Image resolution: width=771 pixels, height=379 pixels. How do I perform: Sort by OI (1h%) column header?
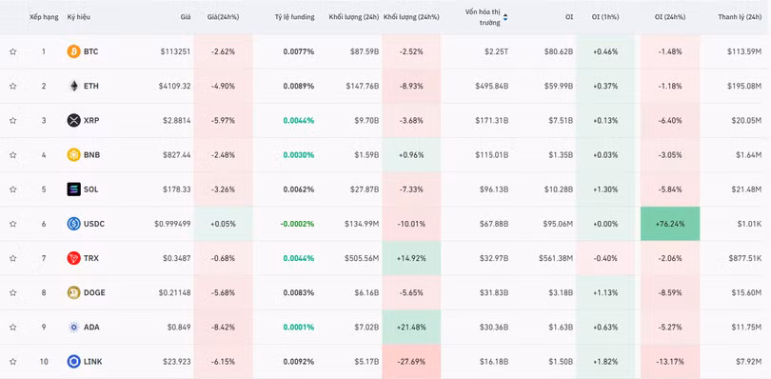click(605, 17)
